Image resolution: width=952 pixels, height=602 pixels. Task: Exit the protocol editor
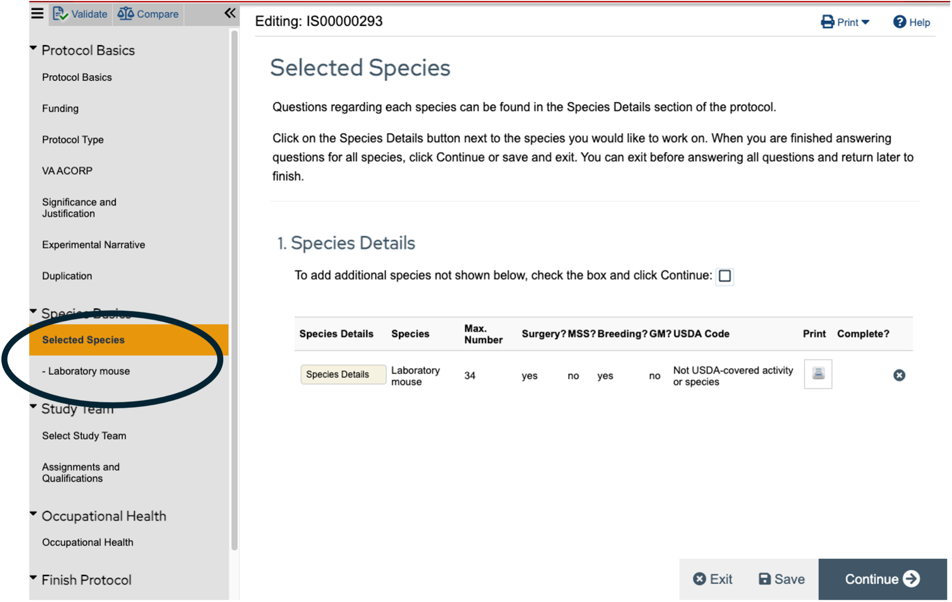coord(712,579)
